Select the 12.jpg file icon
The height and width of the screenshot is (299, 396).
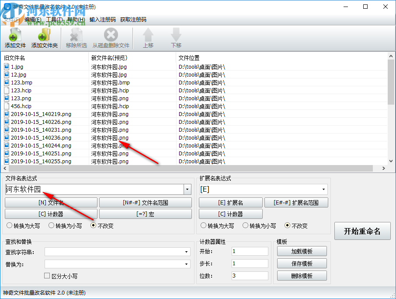click(x=7, y=74)
